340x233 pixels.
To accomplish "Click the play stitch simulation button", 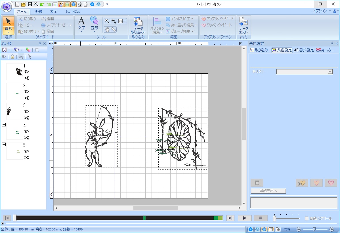I will click(245, 218).
